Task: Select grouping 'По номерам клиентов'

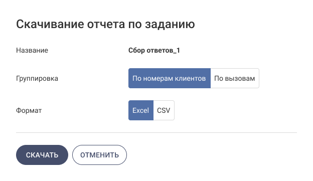Action: pos(169,78)
